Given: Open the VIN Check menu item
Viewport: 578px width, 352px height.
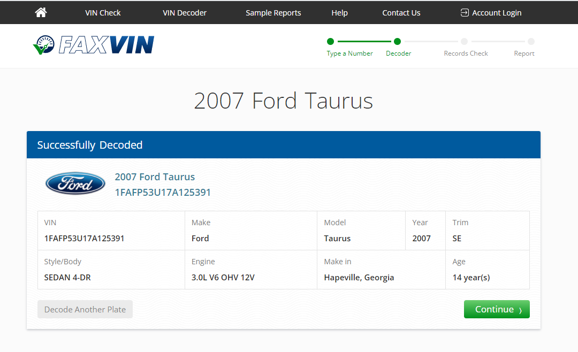Looking at the screenshot, I should tap(103, 13).
